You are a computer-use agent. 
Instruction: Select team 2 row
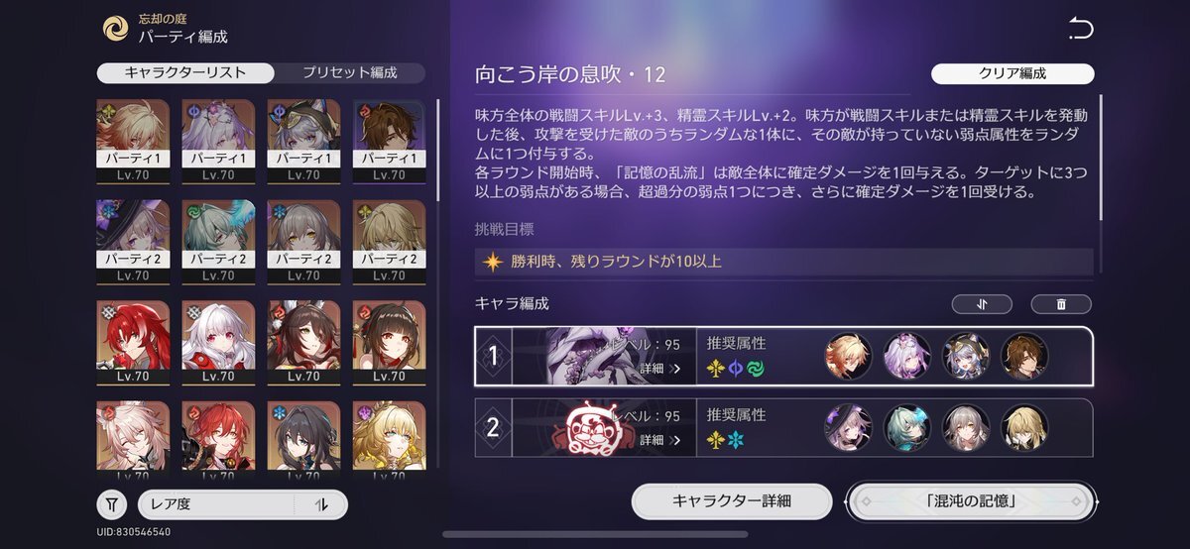click(x=783, y=427)
